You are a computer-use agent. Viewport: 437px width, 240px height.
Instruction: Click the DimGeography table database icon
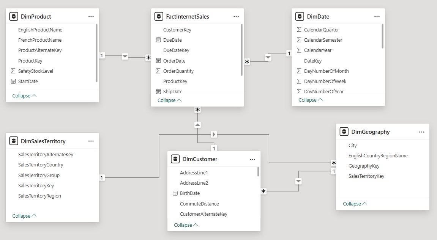pyautogui.click(x=344, y=132)
